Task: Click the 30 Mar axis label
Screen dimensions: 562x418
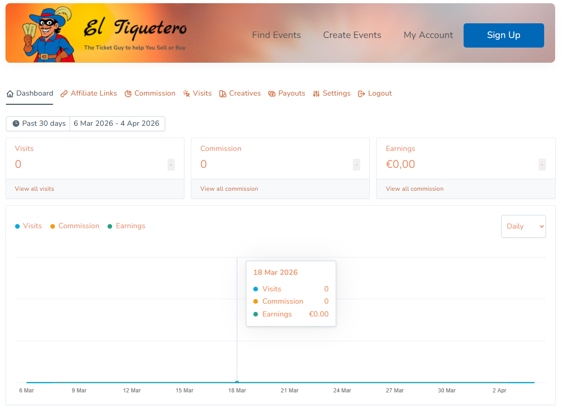Action: (447, 391)
